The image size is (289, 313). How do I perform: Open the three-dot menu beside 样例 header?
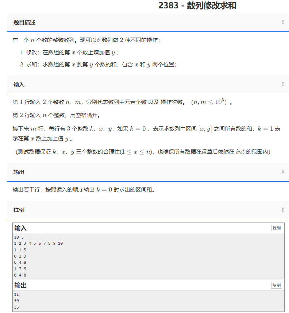(283, 210)
